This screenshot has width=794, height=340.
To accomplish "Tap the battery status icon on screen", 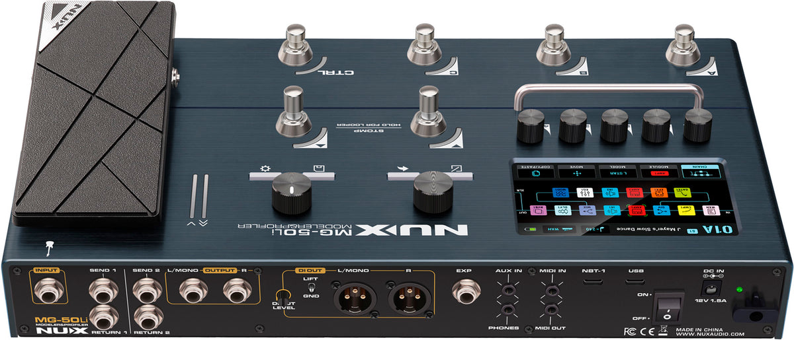I will [530, 229].
